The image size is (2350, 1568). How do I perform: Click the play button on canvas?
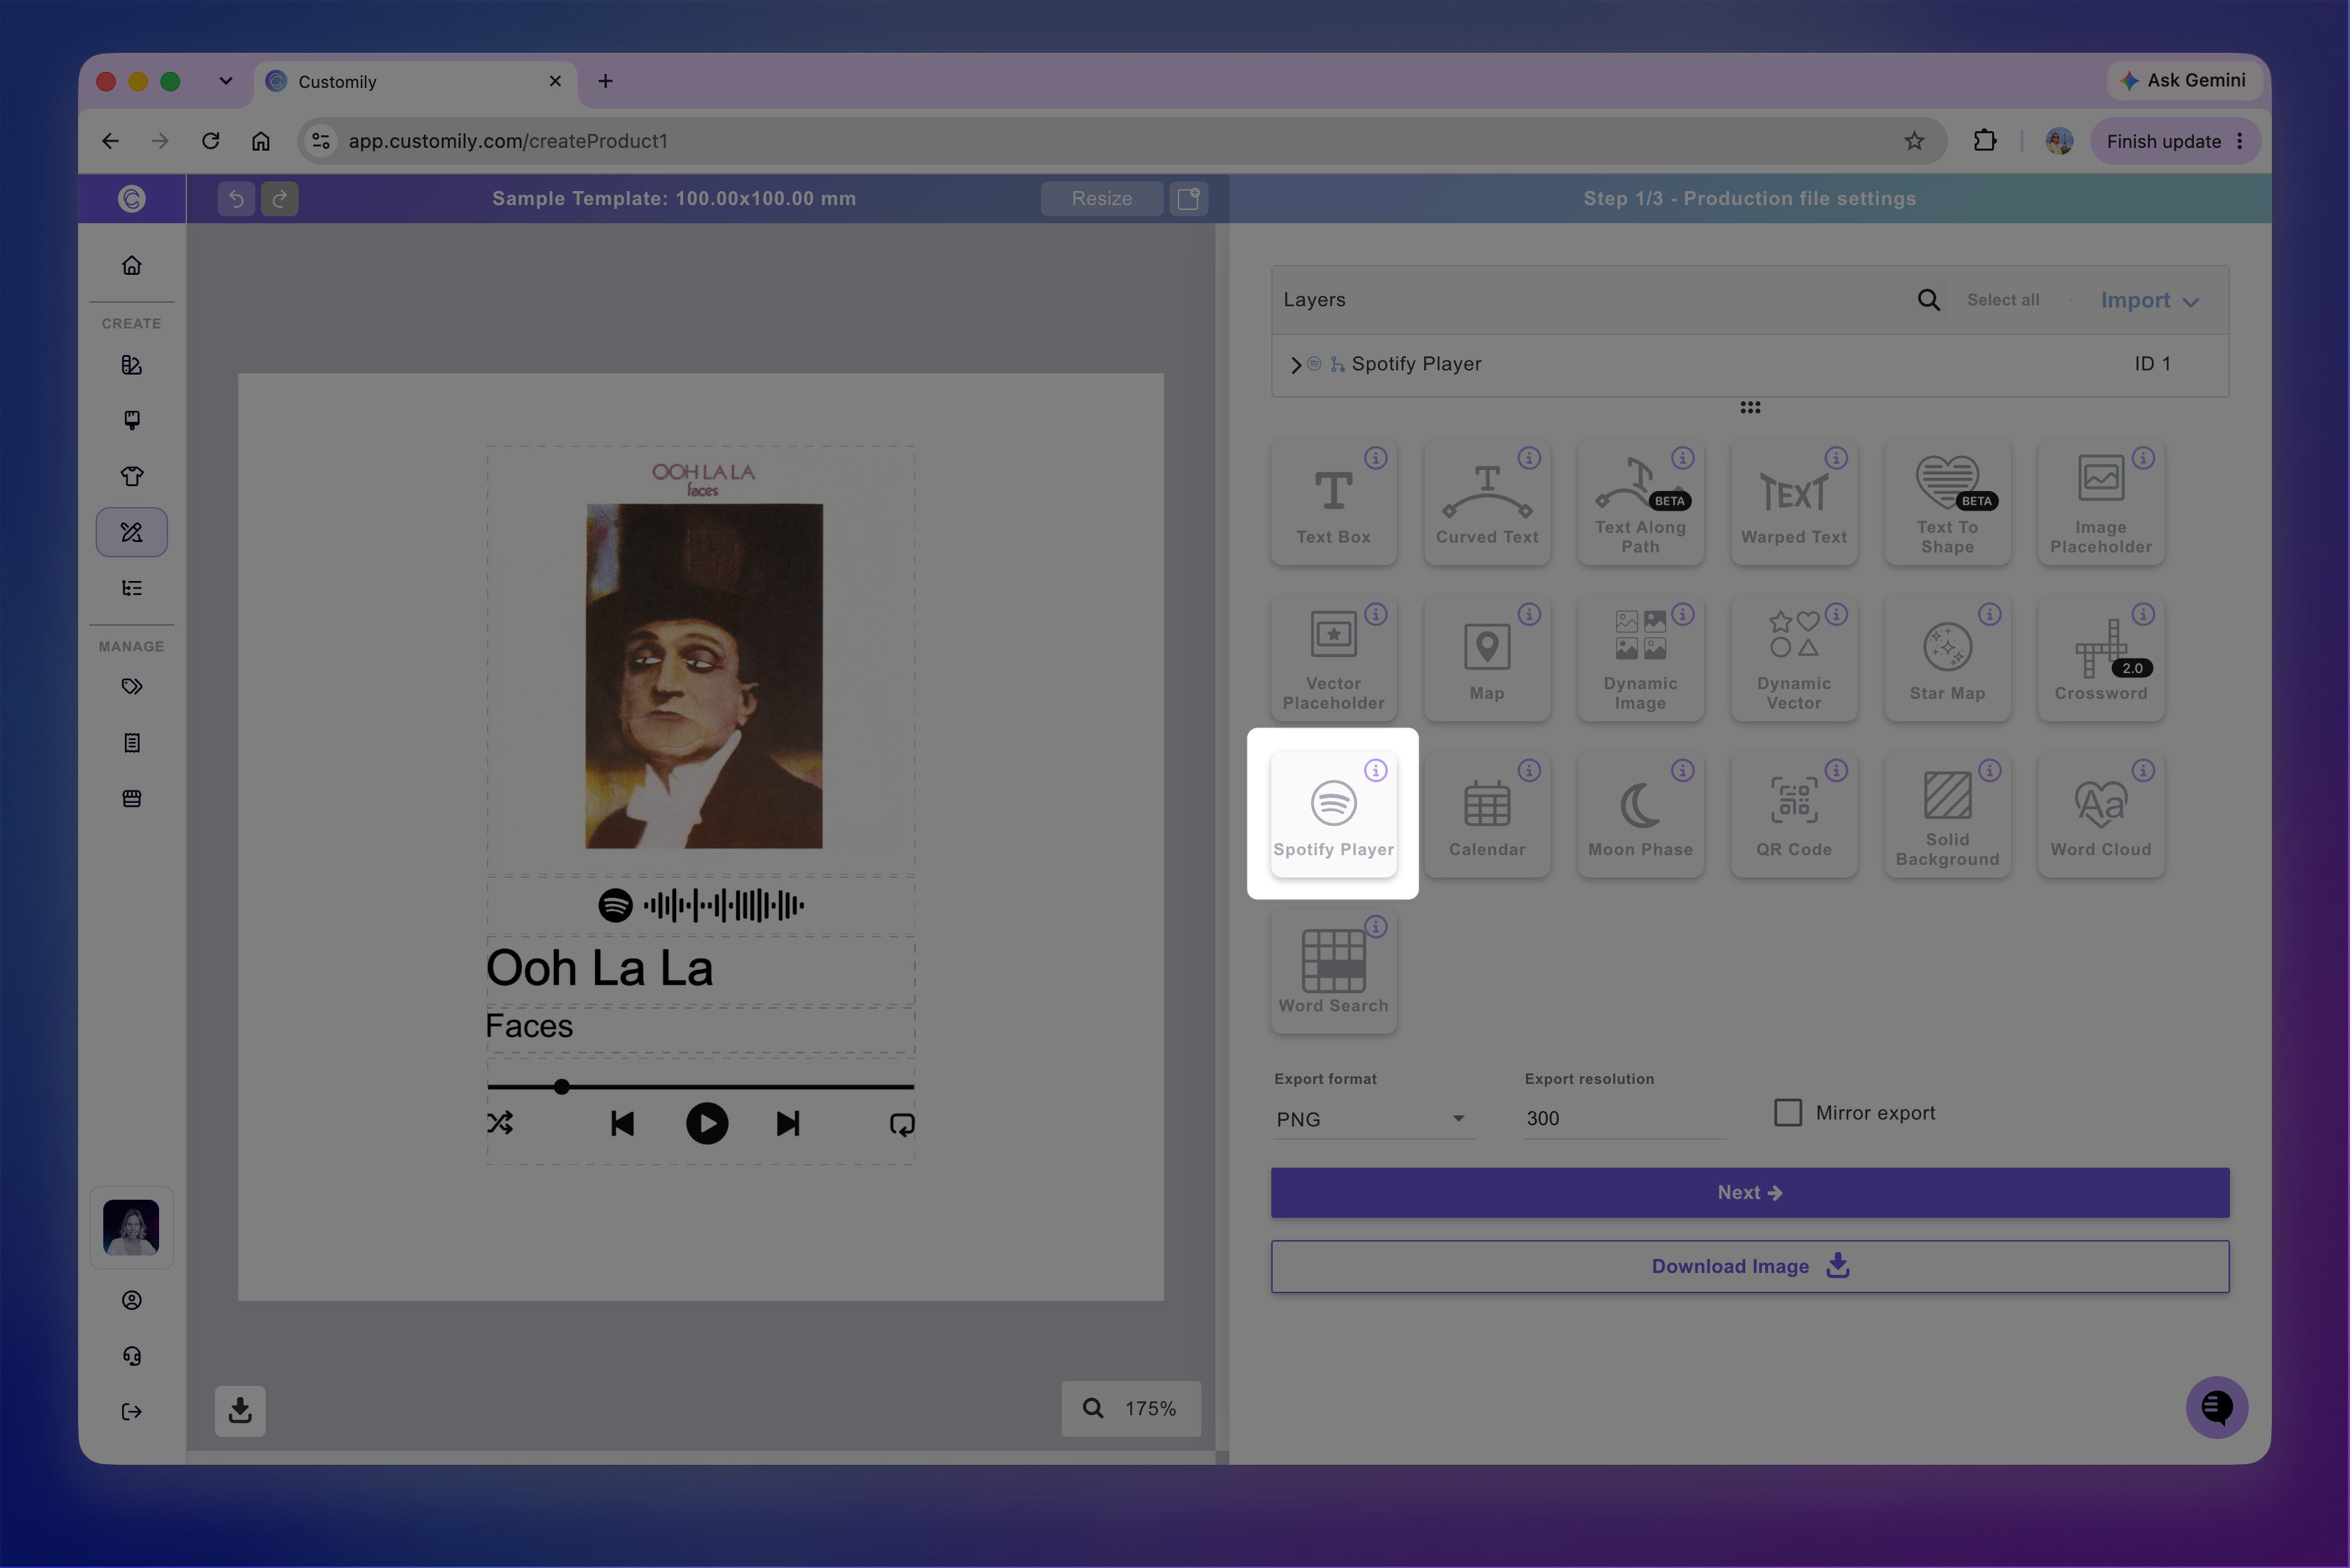(x=706, y=1123)
